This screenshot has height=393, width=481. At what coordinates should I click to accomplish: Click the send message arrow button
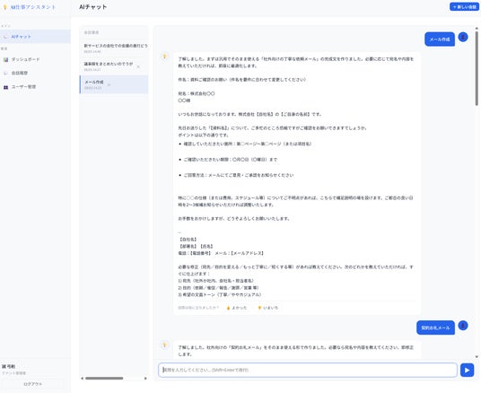pos(467,370)
